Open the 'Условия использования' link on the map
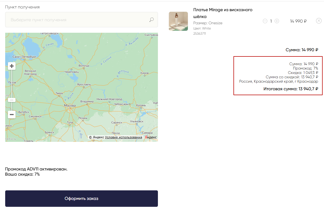The image size is (324, 207). pyautogui.click(x=124, y=137)
